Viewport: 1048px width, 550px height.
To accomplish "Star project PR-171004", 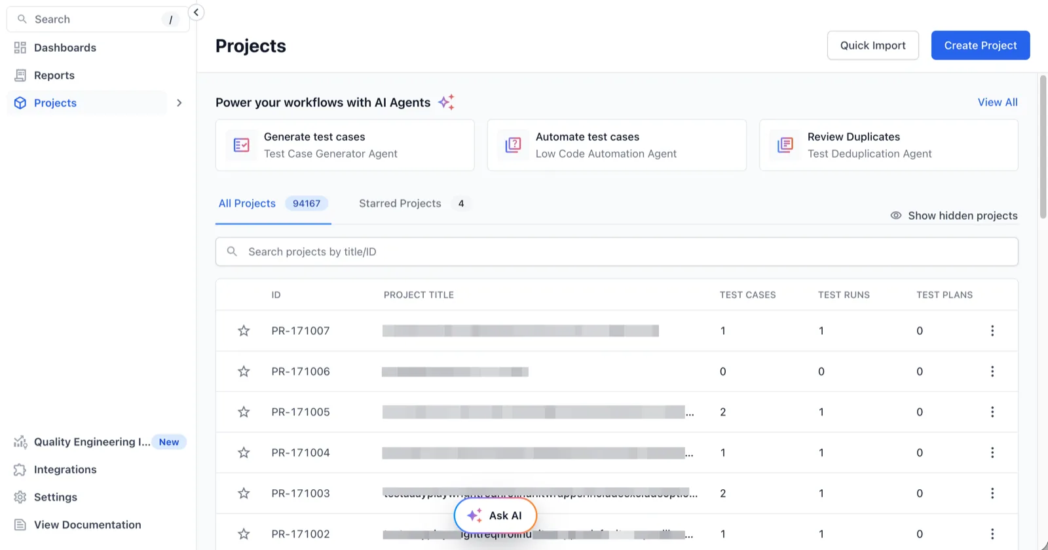I will click(244, 453).
